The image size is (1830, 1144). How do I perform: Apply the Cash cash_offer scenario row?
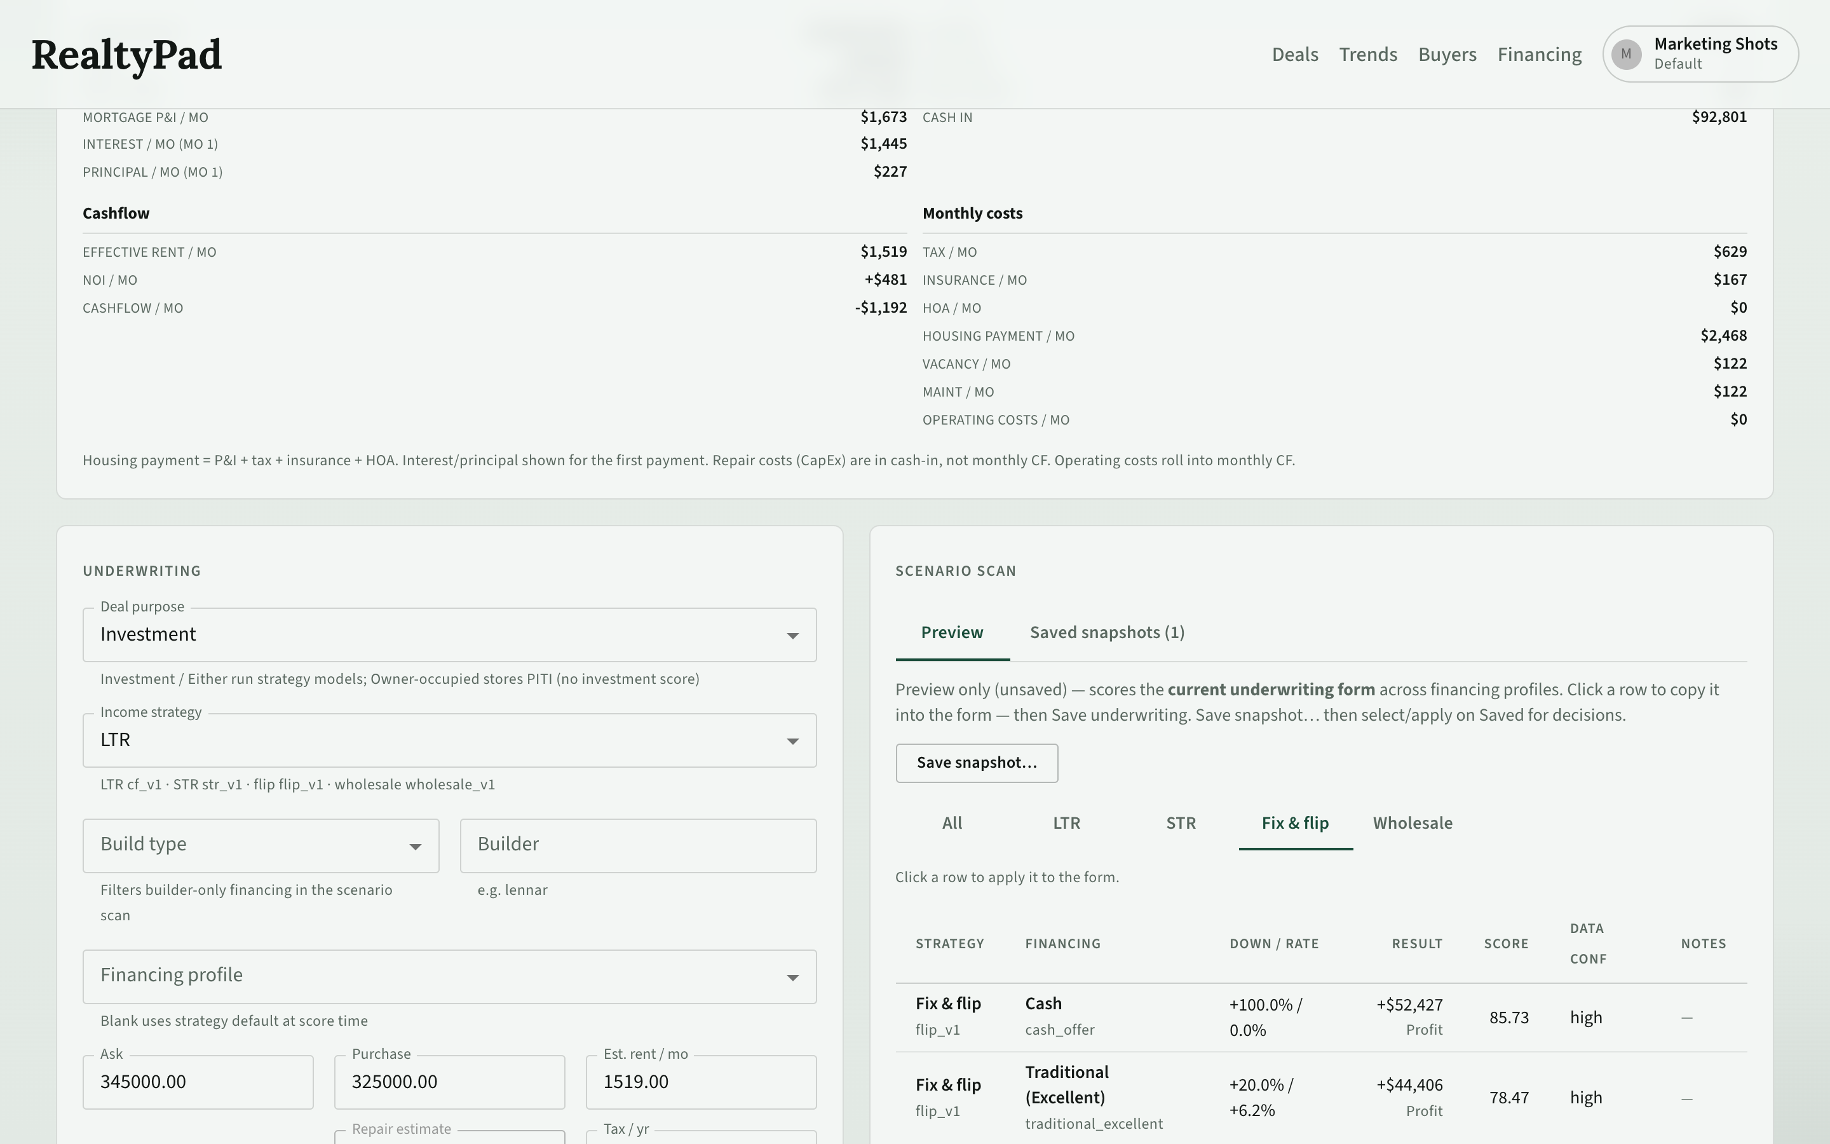click(1321, 1018)
